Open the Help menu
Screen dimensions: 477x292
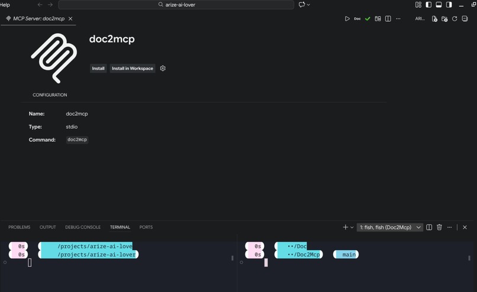[x=5, y=5]
